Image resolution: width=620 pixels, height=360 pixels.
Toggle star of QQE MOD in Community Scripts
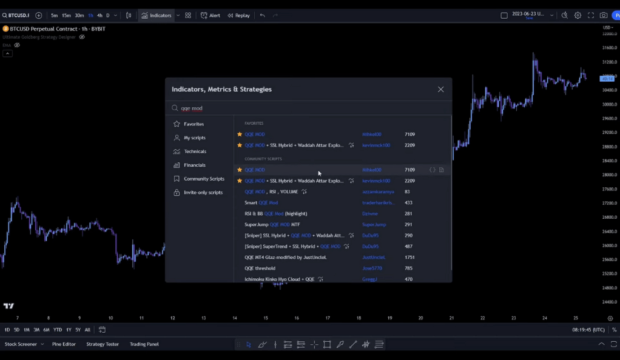[x=239, y=170]
